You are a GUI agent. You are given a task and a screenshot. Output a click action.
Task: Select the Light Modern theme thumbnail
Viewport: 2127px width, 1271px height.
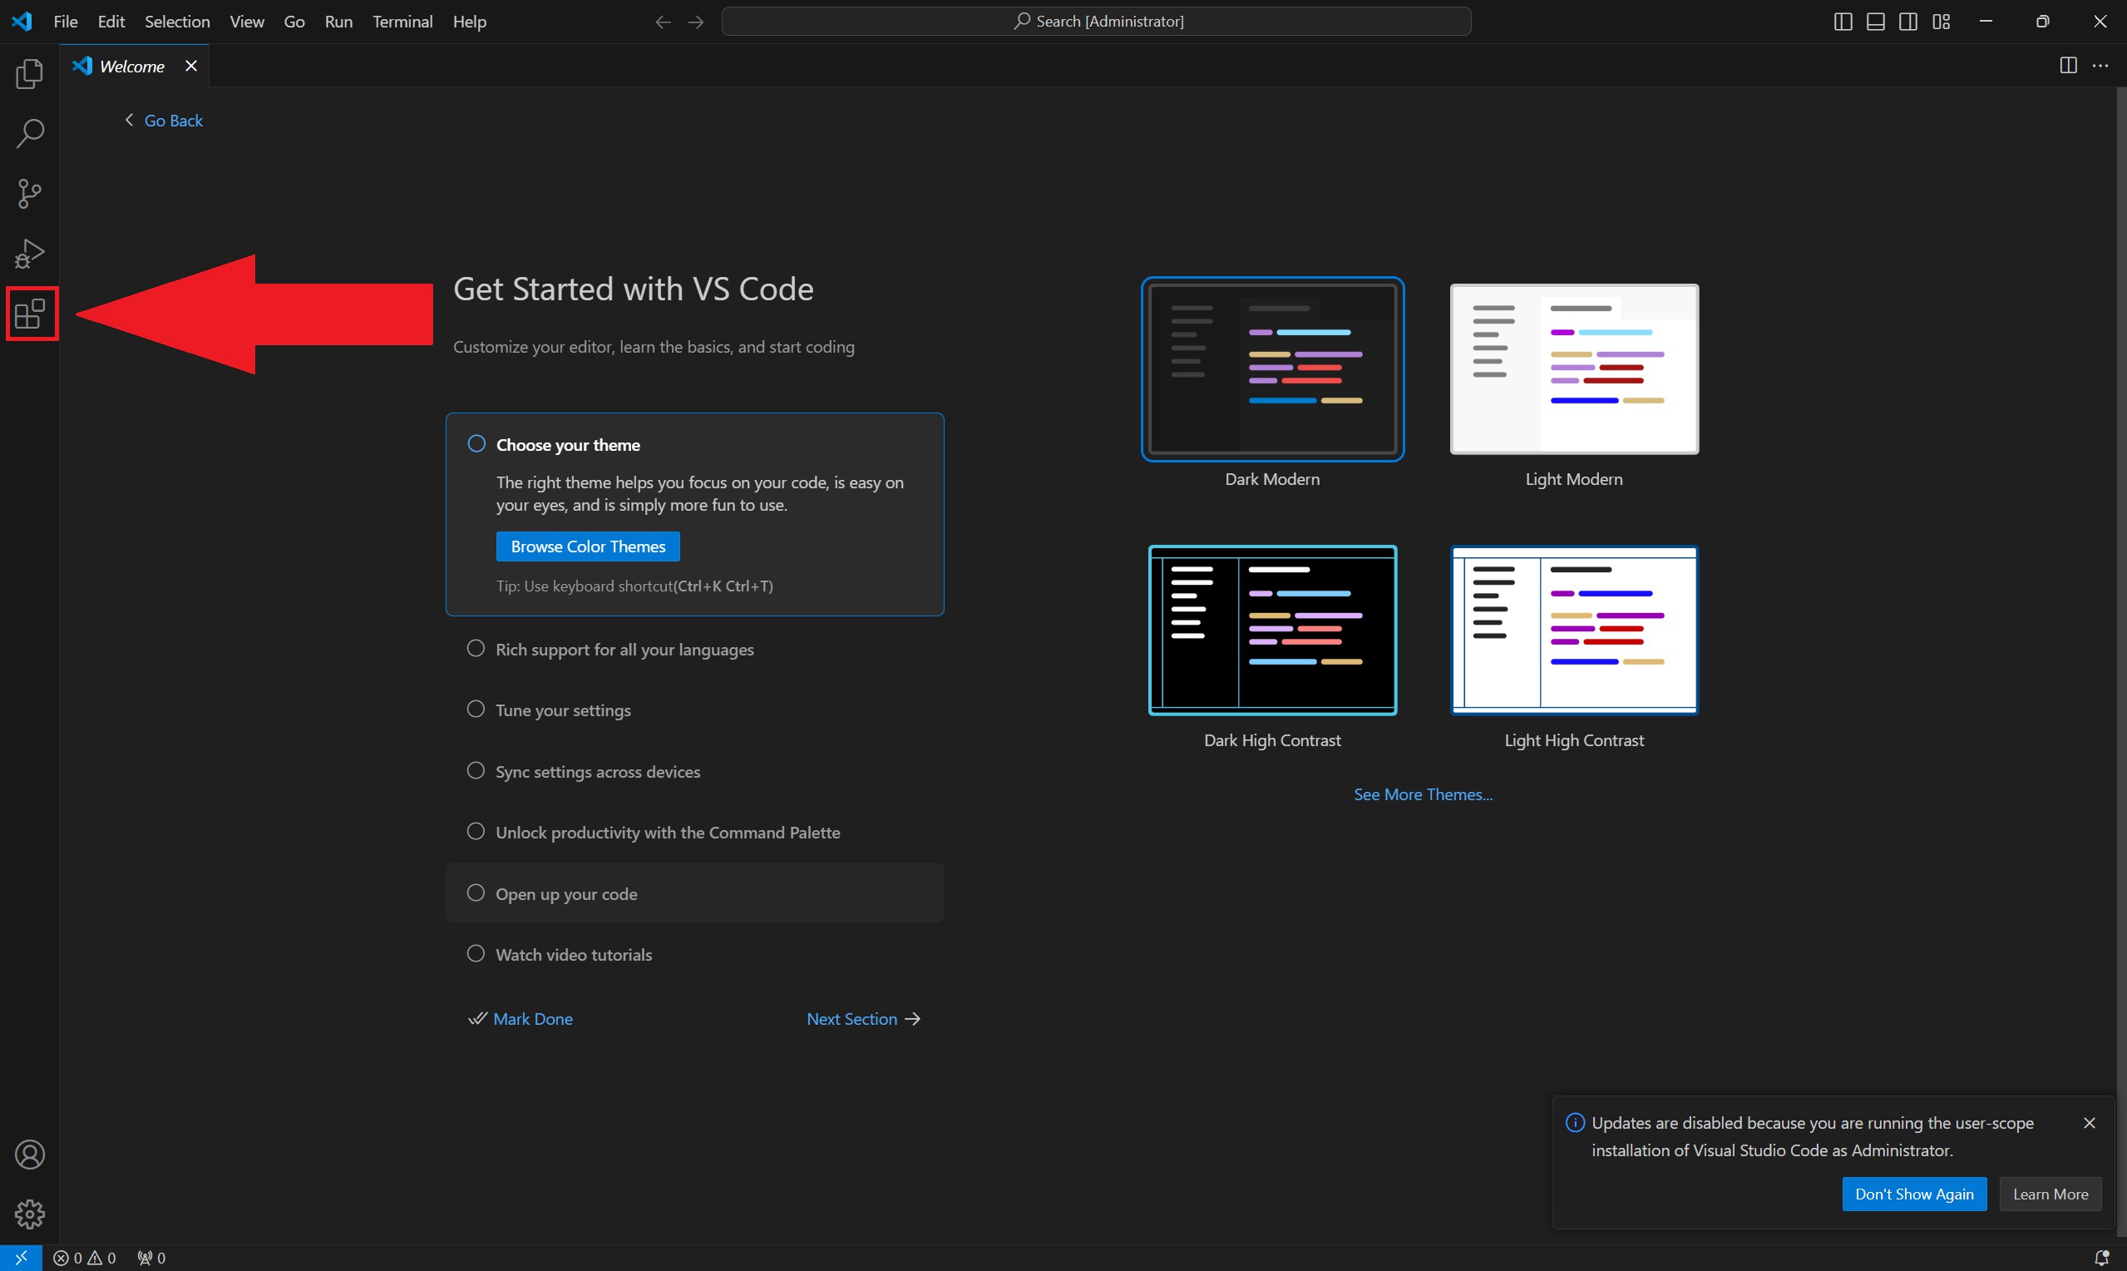[x=1574, y=369]
